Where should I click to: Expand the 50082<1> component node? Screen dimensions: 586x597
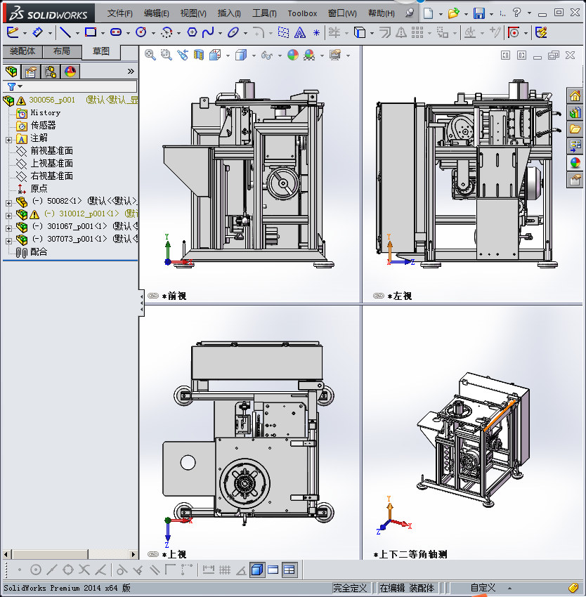point(8,202)
